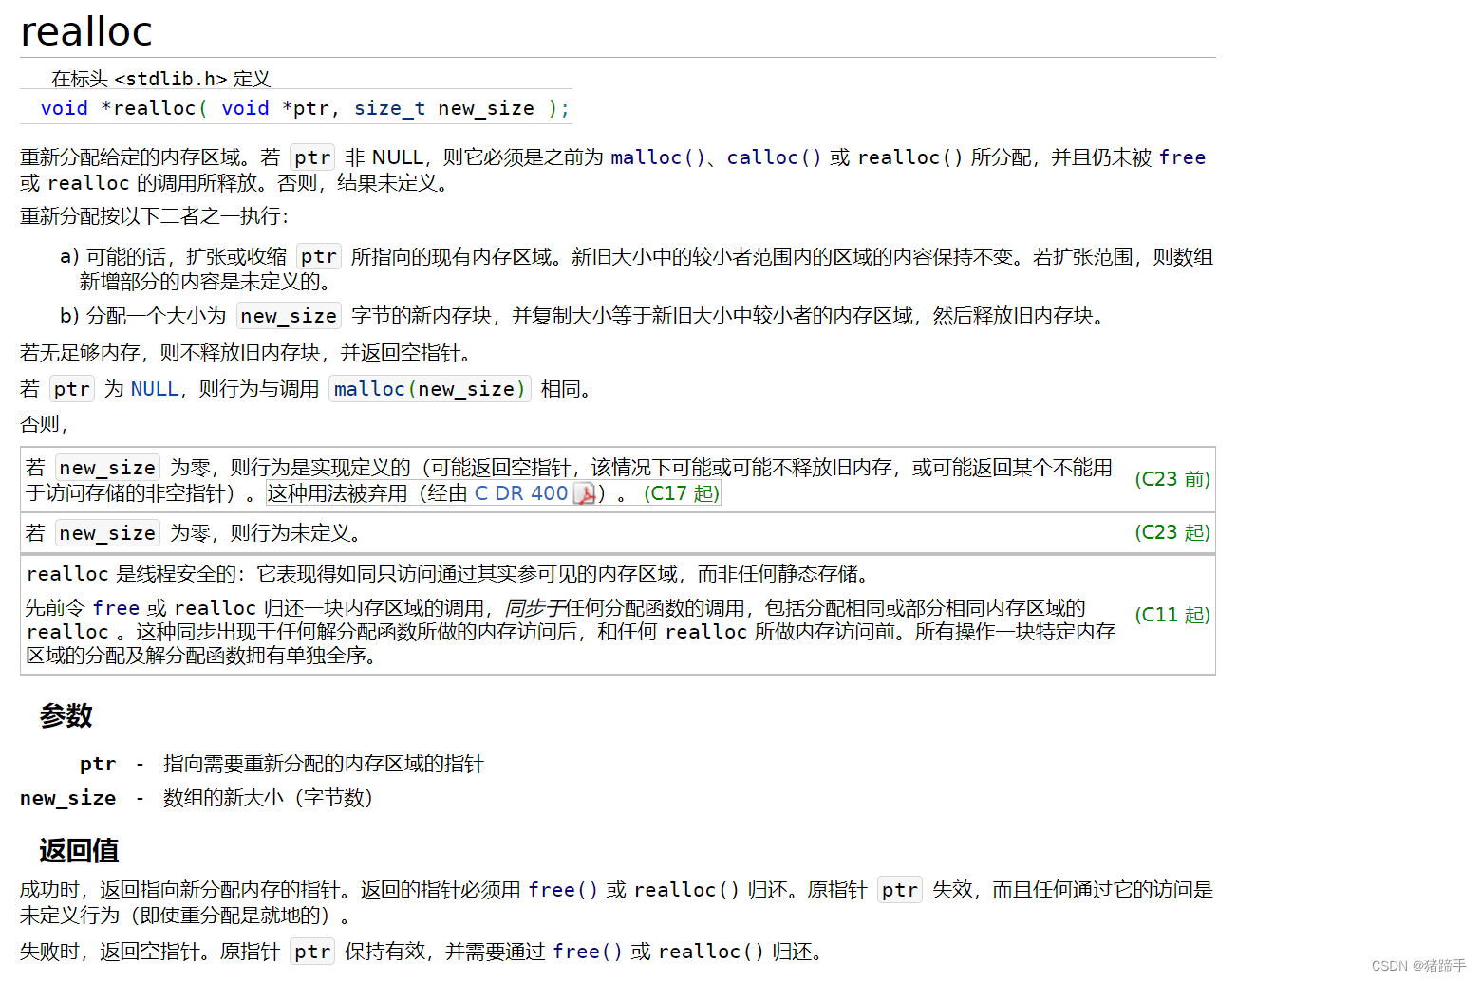Click the (C23 起) version marker
This screenshot has width=1481, height=981.
pos(1172,532)
